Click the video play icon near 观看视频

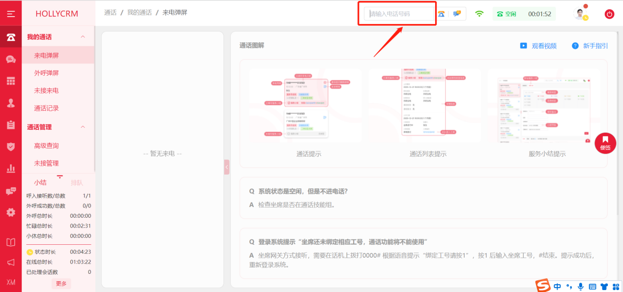pos(524,46)
